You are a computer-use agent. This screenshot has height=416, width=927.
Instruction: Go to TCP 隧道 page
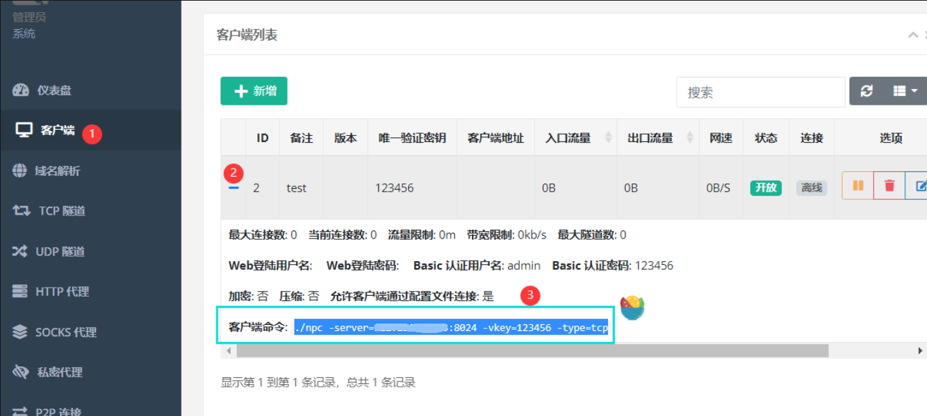point(90,211)
